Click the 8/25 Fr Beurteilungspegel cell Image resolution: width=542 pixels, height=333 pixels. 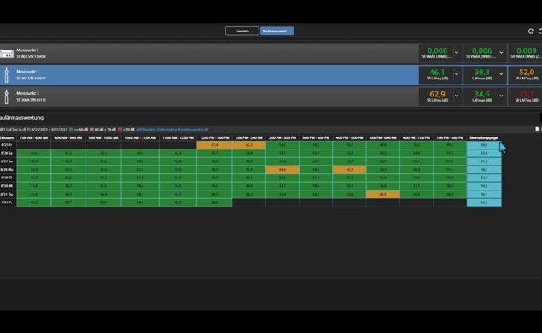point(484,145)
